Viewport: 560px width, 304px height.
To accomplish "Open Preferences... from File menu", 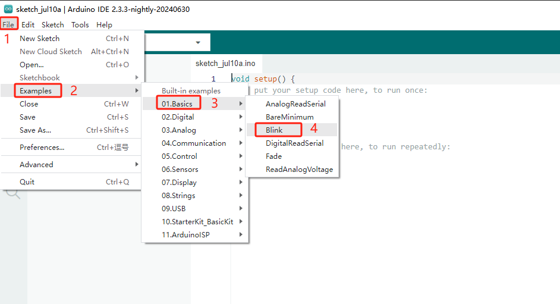I will click(71, 147).
